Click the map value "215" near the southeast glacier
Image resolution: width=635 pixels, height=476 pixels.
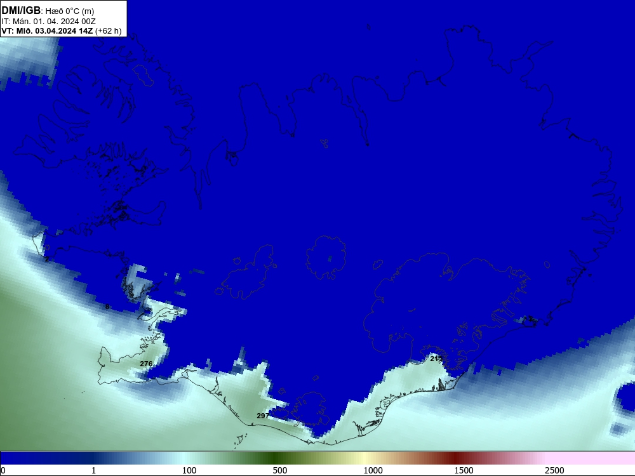436,359
